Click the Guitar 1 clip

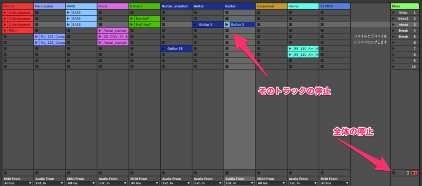click(208, 25)
